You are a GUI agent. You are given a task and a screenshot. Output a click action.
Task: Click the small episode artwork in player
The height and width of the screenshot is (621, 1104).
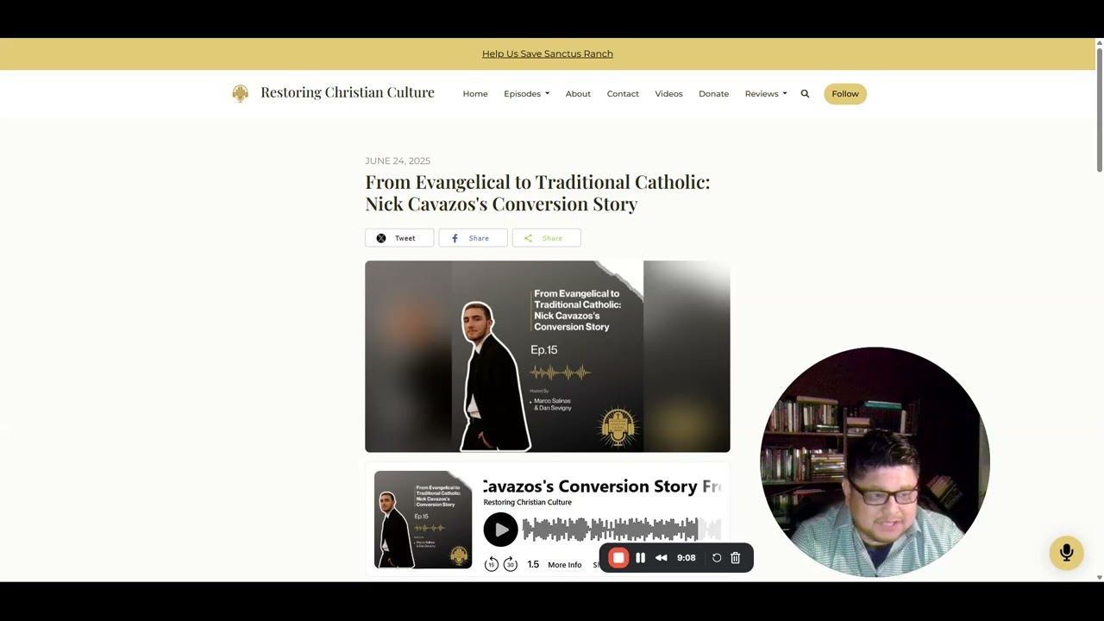[423, 519]
